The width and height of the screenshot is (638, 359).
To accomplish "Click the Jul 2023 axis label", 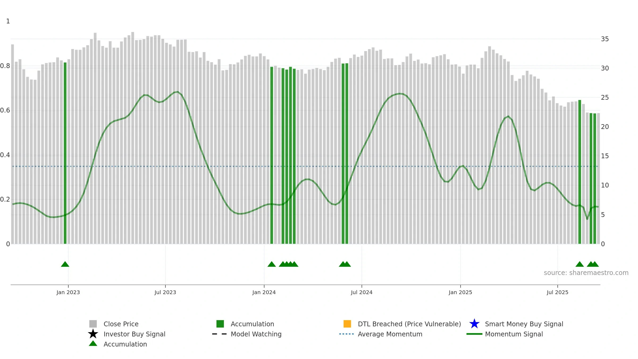I will [165, 293].
